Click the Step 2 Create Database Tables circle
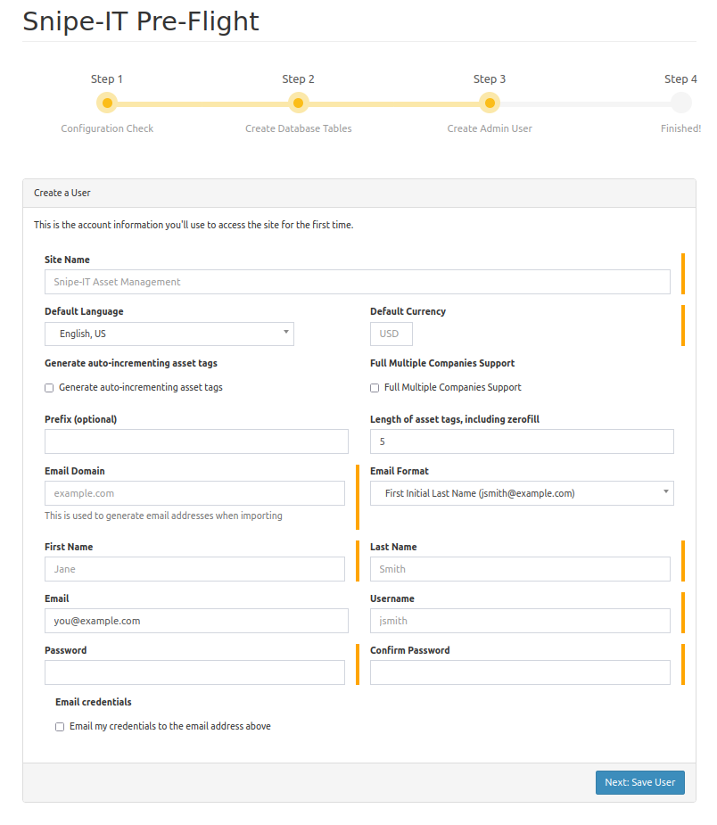Screen dimensions: 717x825 click(299, 103)
